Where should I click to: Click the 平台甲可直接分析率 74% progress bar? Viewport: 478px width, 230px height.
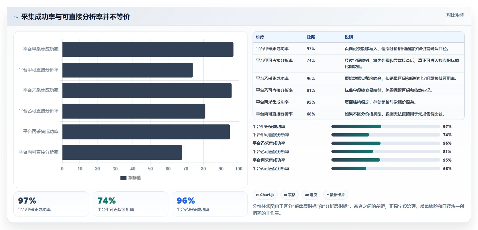tap(386, 135)
